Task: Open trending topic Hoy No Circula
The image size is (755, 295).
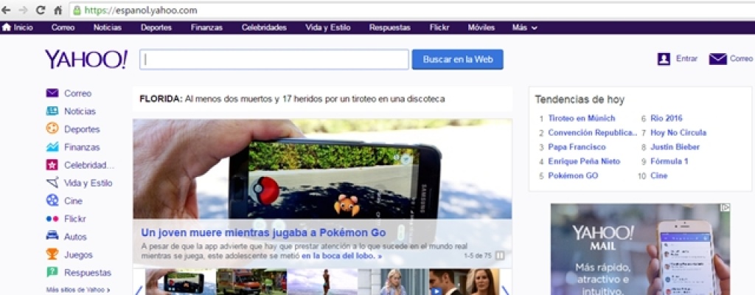Action: point(678,133)
